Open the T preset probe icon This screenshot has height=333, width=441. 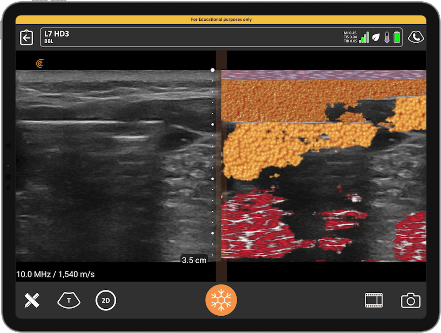(x=69, y=300)
